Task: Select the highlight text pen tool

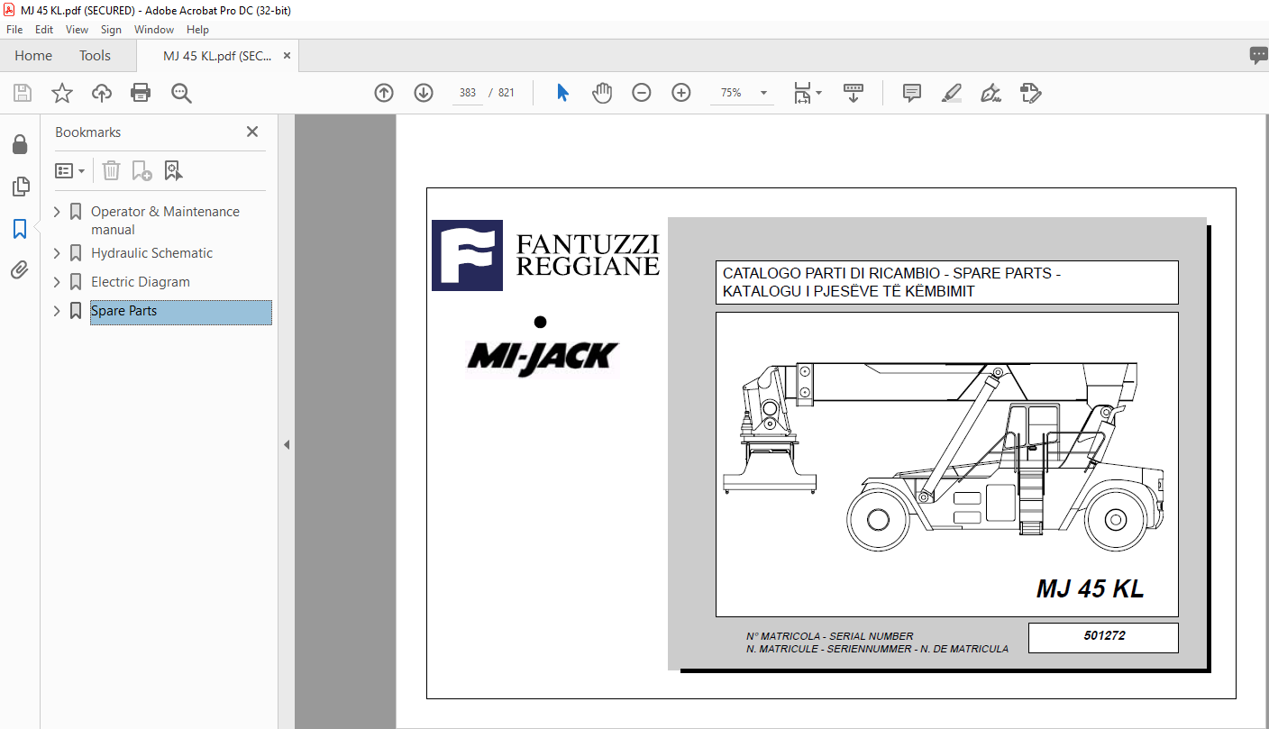Action: click(952, 93)
